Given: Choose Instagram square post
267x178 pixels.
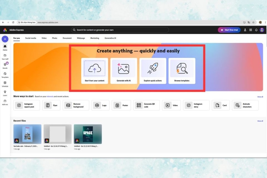Looking at the screenshot, I should pos(27,105).
